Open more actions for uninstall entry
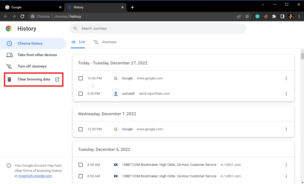The width and height of the screenshot is (304, 184). [x=286, y=94]
